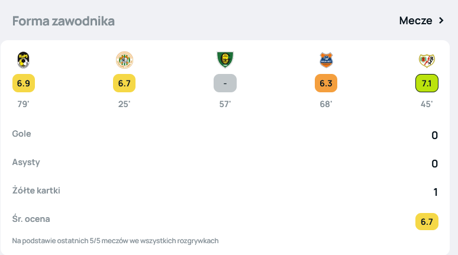The height and width of the screenshot is (255, 458).
Task: Click the 45' minutes played label
Action: point(427,104)
